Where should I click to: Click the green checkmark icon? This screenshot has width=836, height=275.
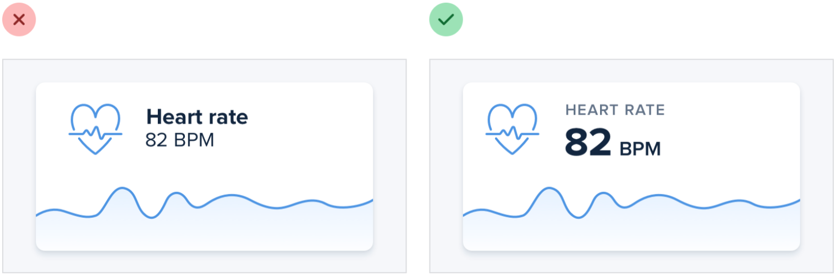coord(446,20)
